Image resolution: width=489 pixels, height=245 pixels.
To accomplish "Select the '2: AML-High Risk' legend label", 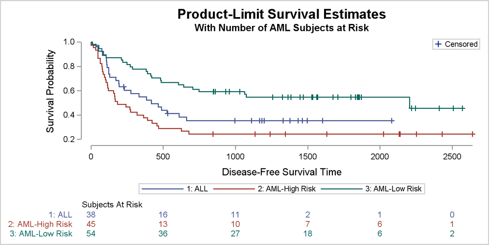I will pyautogui.click(x=286, y=188).
